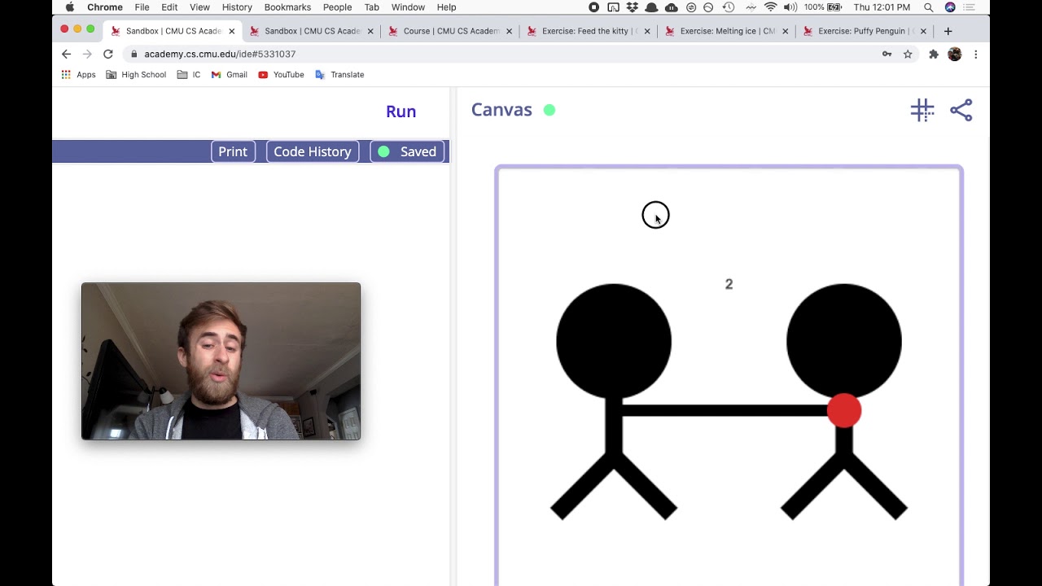The height and width of the screenshot is (586, 1042).
Task: Open the View menu
Action: point(199,7)
